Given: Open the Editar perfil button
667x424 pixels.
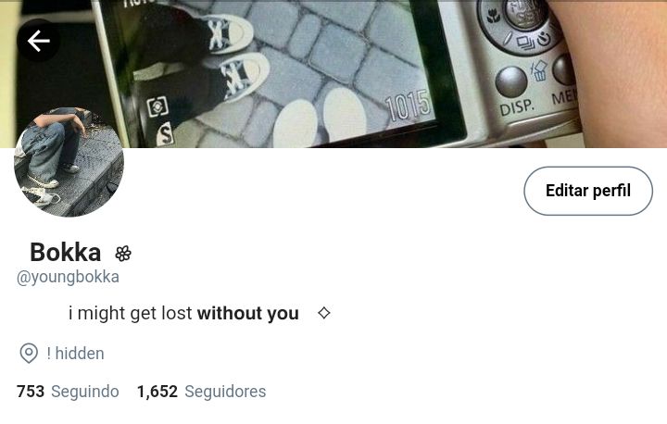Looking at the screenshot, I should point(588,191).
